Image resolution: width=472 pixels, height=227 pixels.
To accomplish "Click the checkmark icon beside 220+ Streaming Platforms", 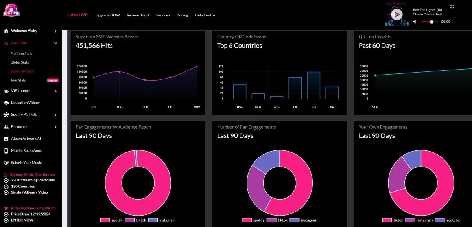I will pos(6,180).
